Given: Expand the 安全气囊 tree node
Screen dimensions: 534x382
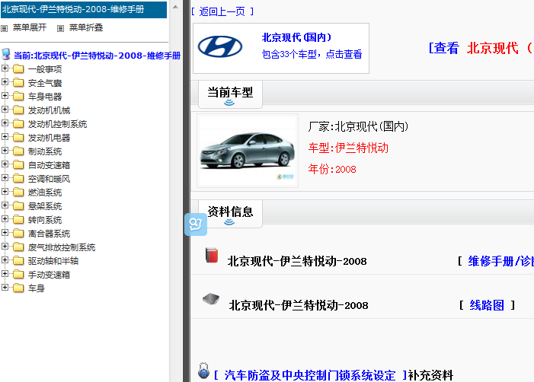Looking at the screenshot, I should pyautogui.click(x=5, y=82).
